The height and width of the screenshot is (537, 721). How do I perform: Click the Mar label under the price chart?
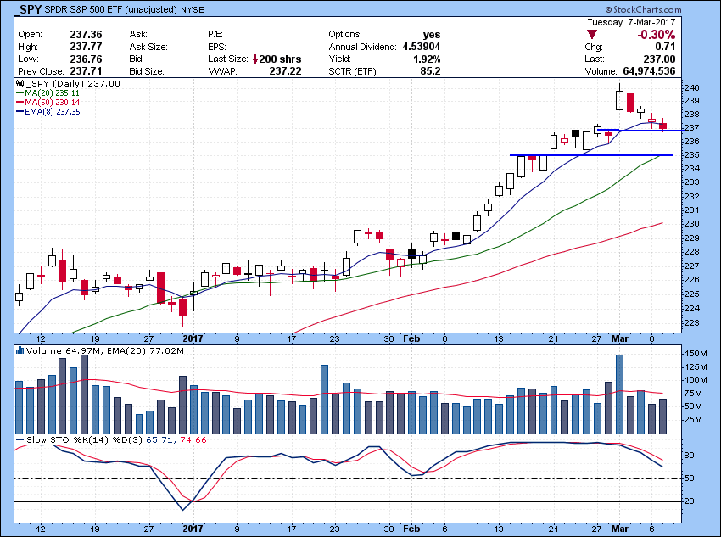pos(619,338)
